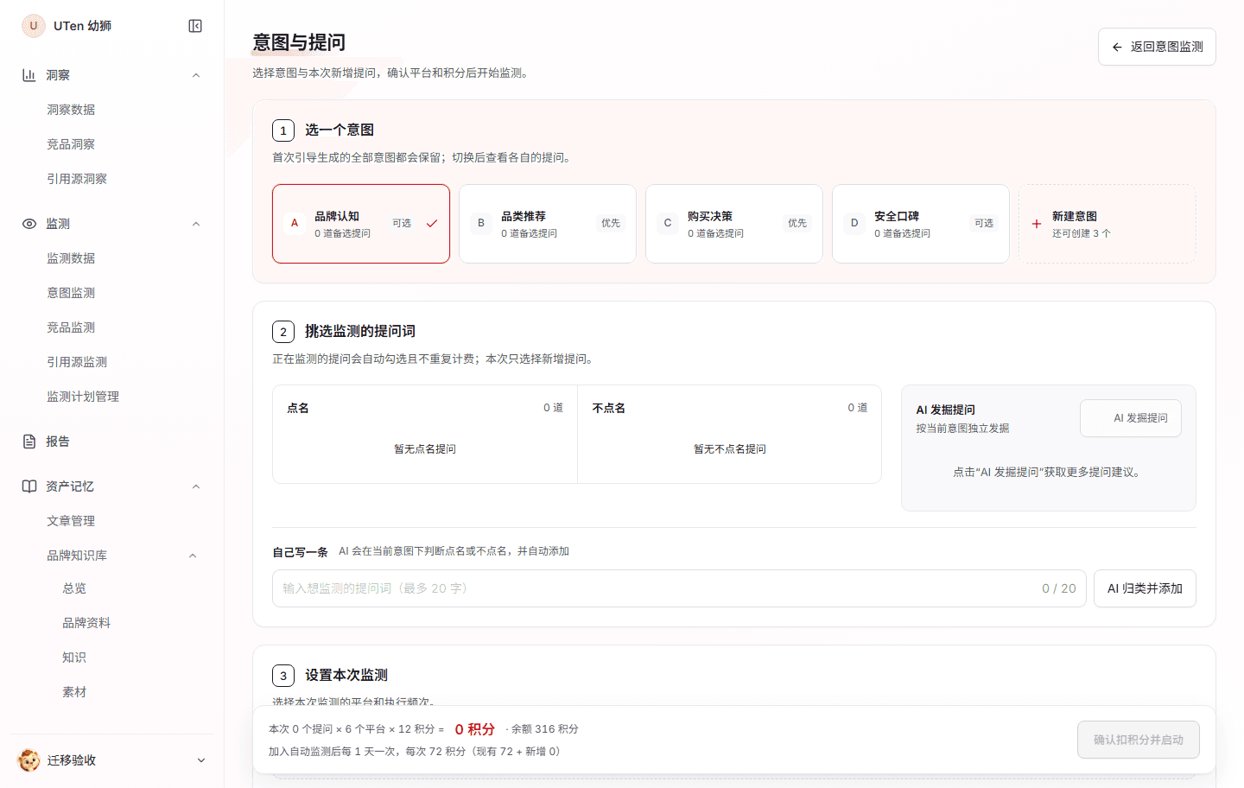Viewport: 1244px width, 788px height.
Task: Click the 新建意图 card
Action: click(x=1108, y=224)
